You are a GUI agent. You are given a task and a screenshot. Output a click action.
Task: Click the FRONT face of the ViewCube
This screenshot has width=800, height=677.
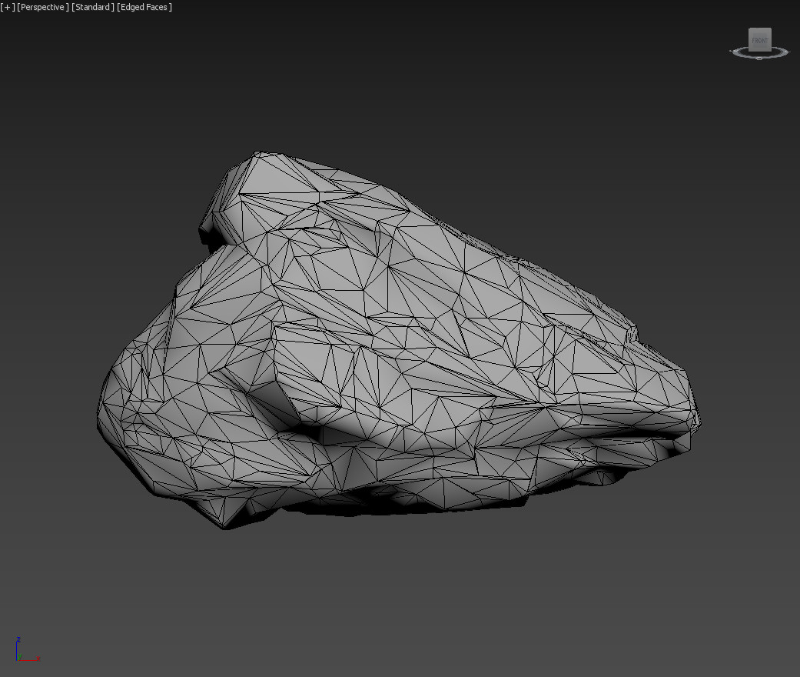pos(760,39)
